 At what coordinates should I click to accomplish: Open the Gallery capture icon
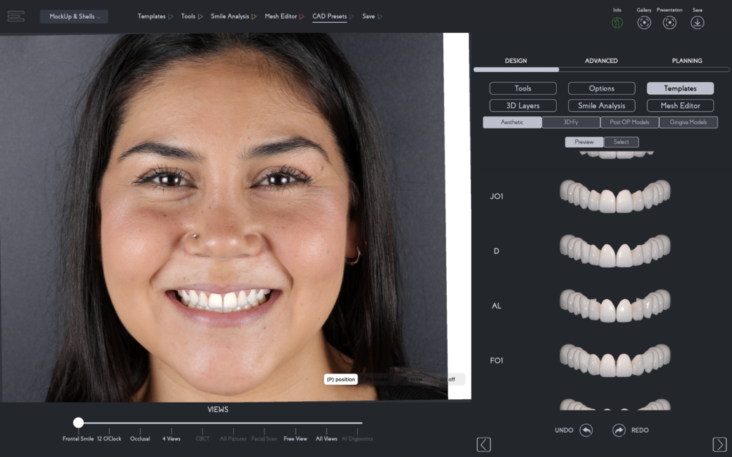click(x=644, y=22)
